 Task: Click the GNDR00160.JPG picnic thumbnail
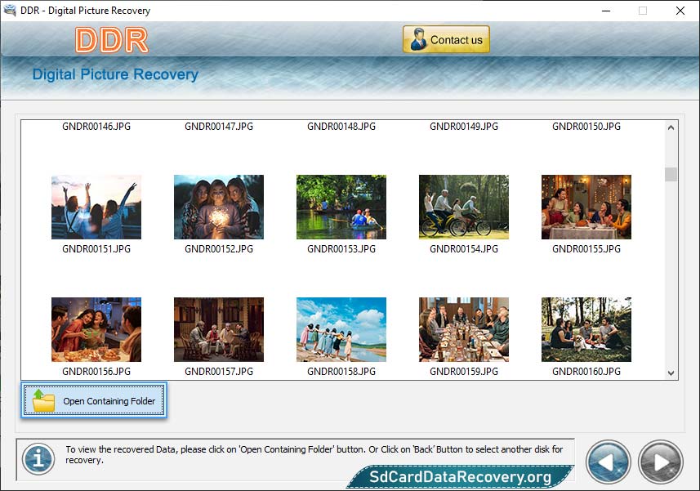[586, 329]
